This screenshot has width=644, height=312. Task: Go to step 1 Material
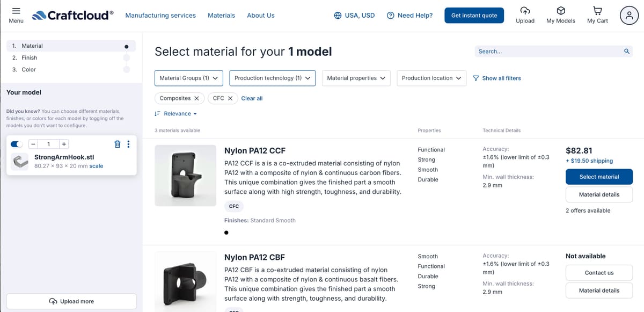(x=71, y=46)
